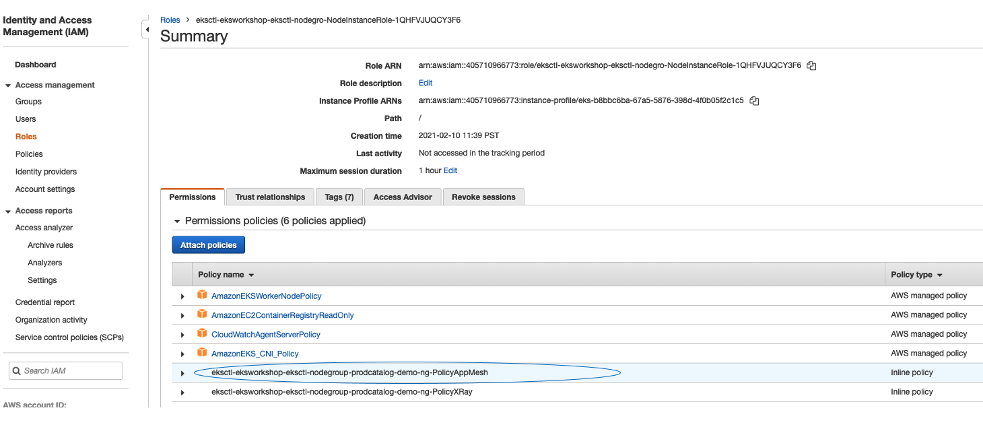The height and width of the screenshot is (431, 983).
Task: Click the AmazonEKSWorkerNodePolicy orange box icon
Action: (x=202, y=295)
